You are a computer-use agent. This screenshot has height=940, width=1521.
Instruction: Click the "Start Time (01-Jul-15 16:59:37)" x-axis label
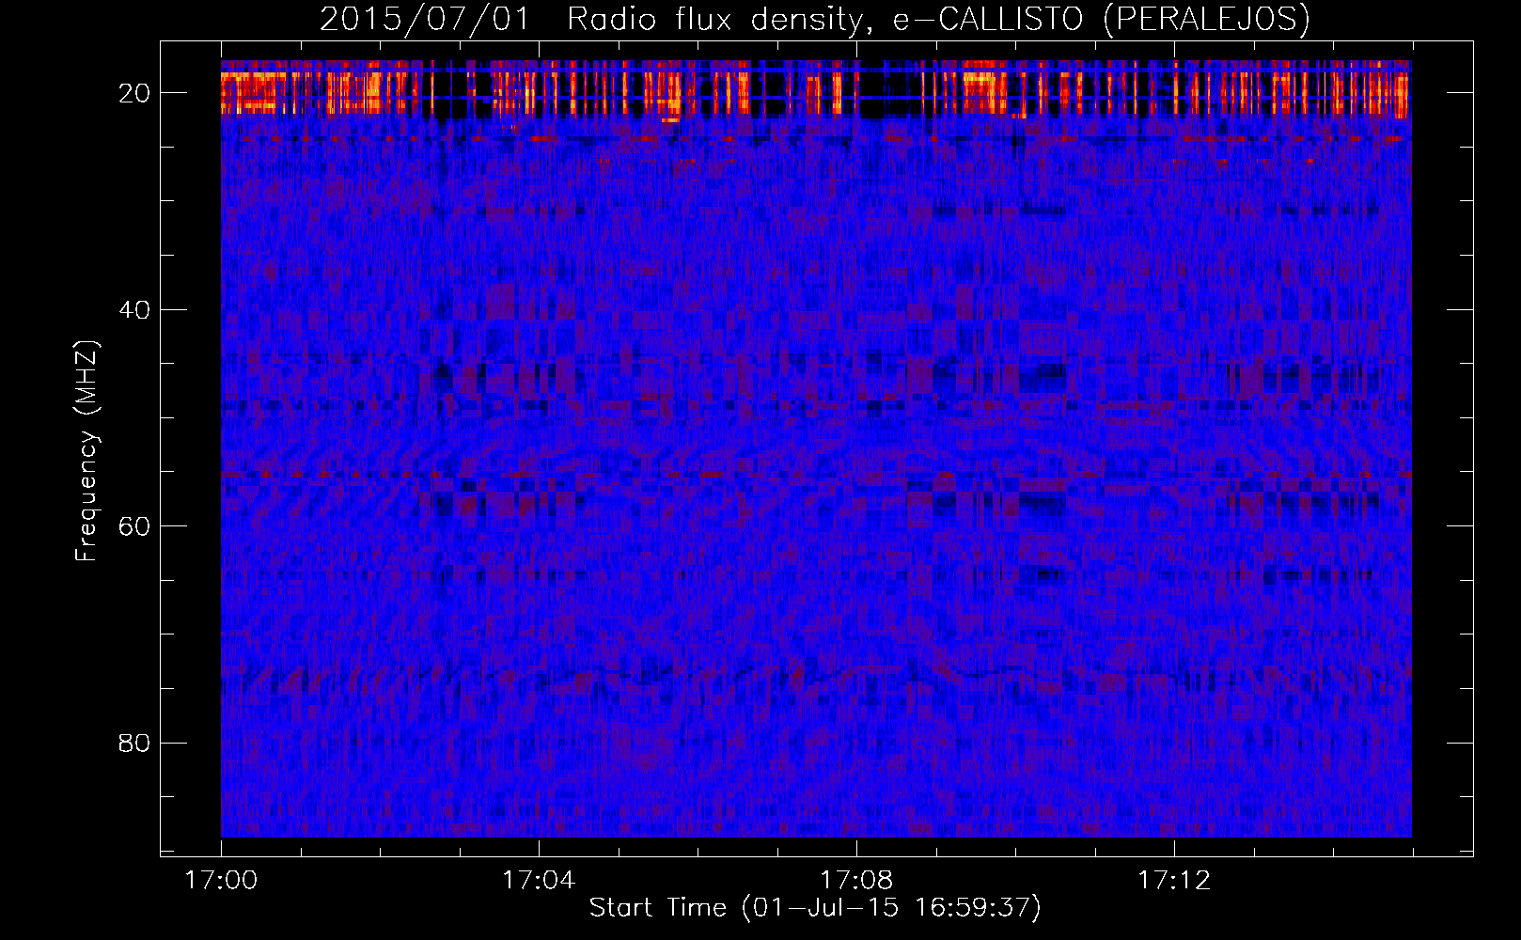815,908
